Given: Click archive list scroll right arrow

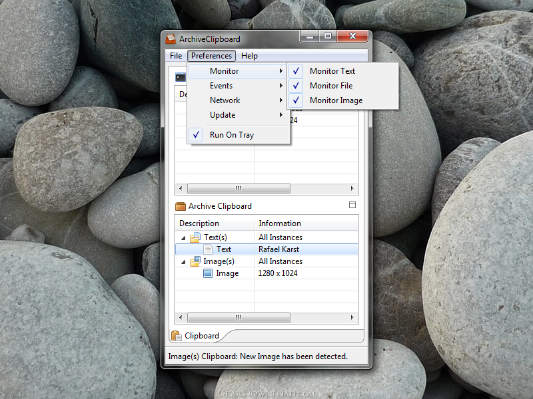Looking at the screenshot, I should 352,317.
